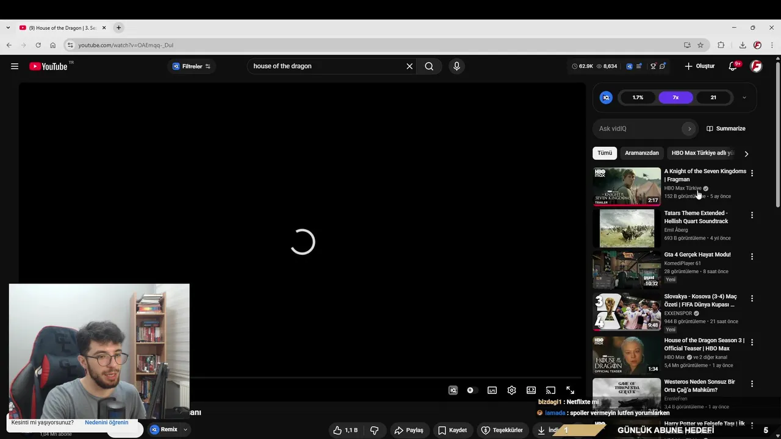Click Paylaş share button
Screen dimensions: 781x439
click(x=409, y=430)
